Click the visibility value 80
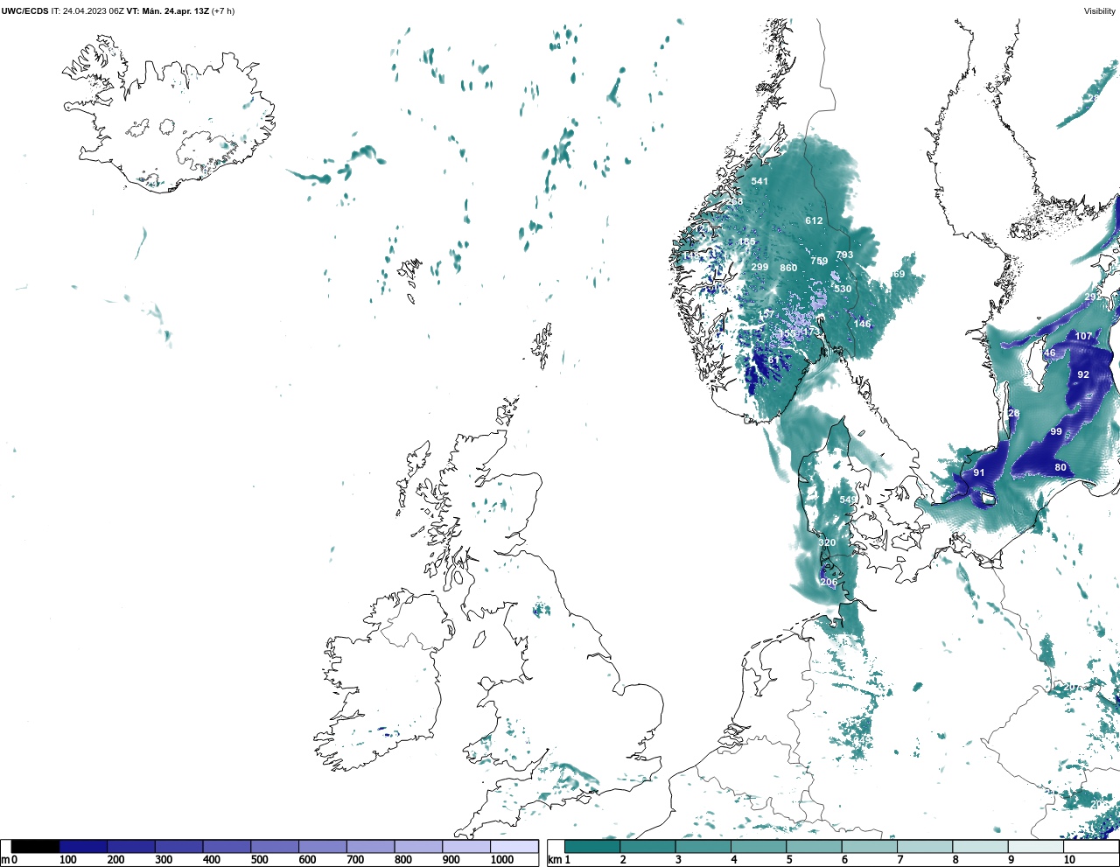This screenshot has width=1120, height=867. [1060, 468]
